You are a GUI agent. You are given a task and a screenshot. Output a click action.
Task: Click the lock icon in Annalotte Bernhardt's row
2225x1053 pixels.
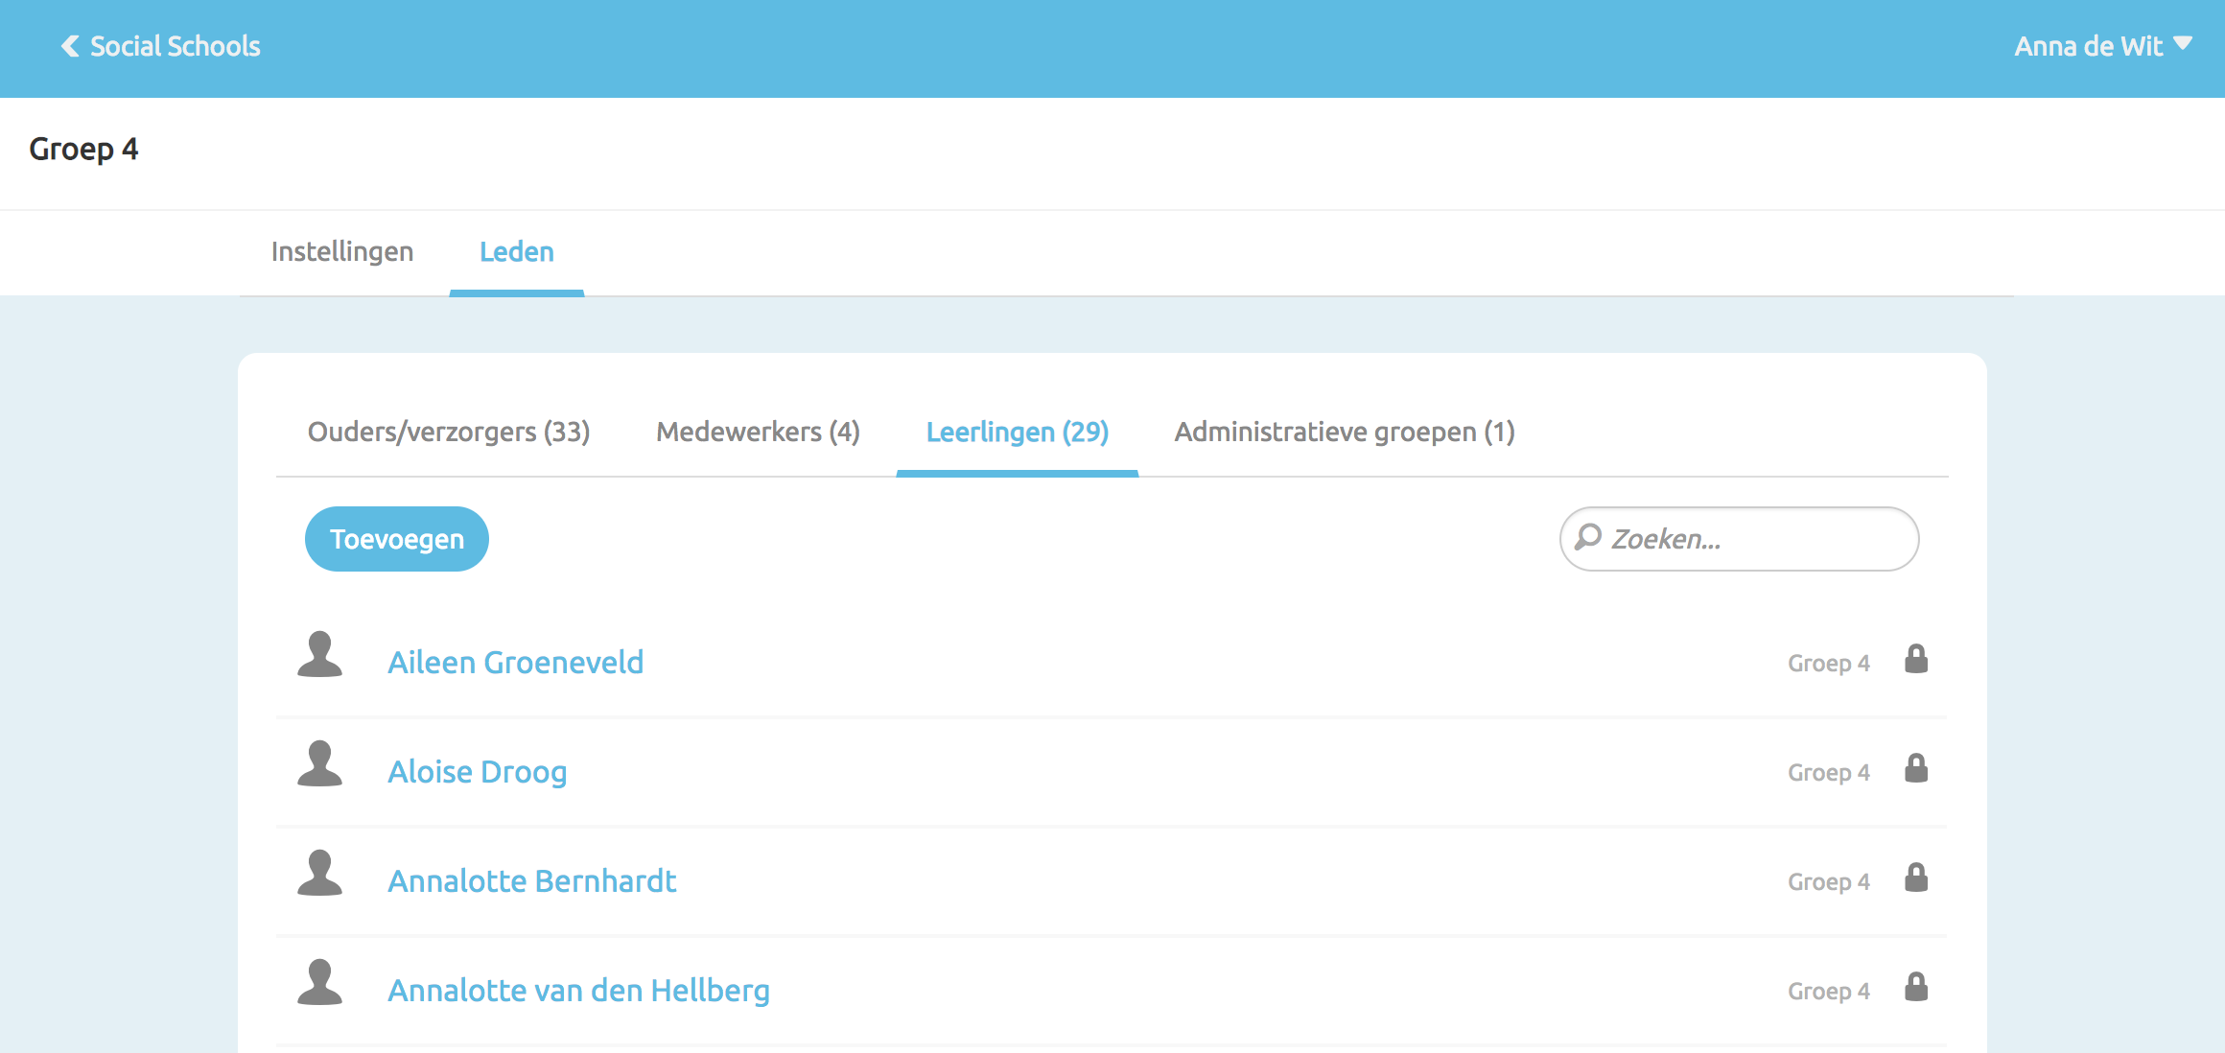click(1916, 877)
